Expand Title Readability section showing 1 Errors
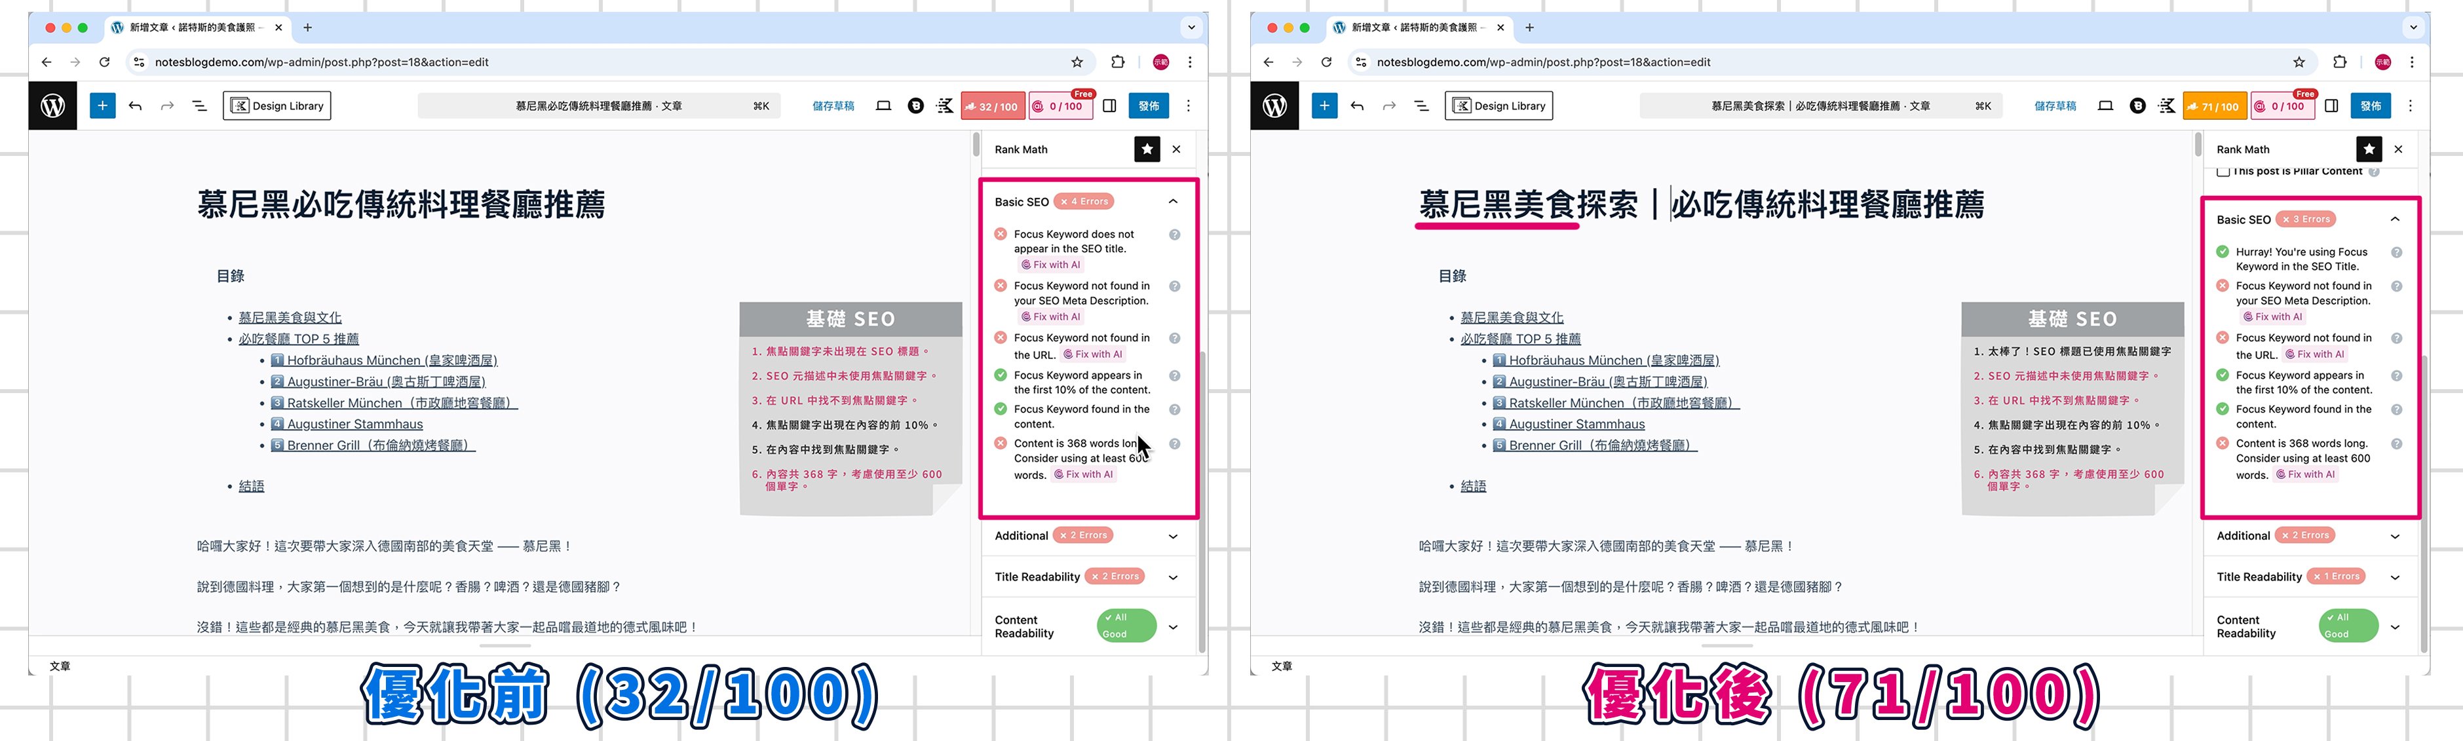Image resolution: width=2463 pixels, height=741 pixels. (2394, 577)
